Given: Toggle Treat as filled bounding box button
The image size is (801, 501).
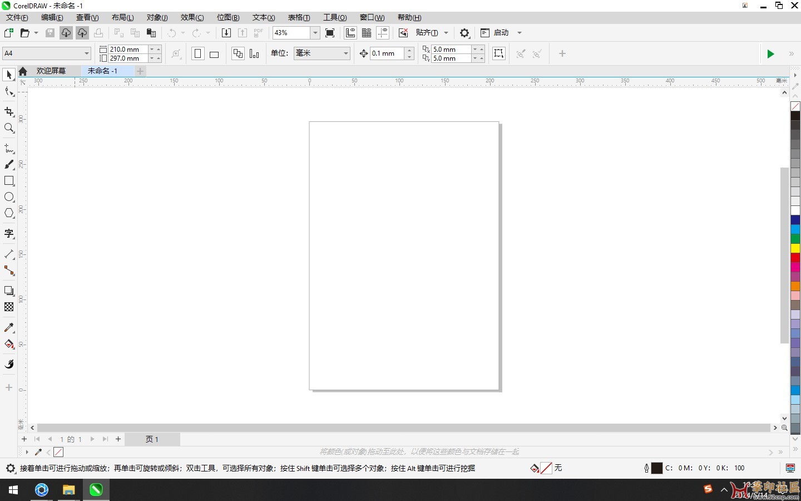Looking at the screenshot, I should coord(499,53).
